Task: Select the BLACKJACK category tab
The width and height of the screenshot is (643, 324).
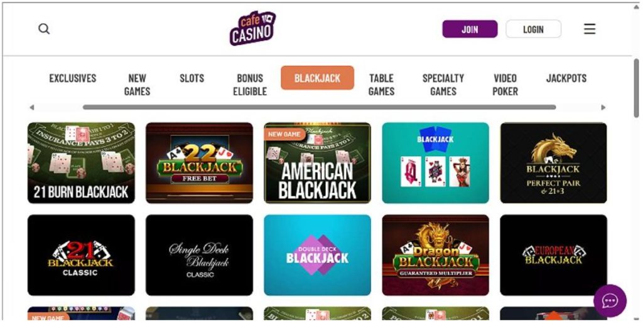Action: pyautogui.click(x=317, y=78)
